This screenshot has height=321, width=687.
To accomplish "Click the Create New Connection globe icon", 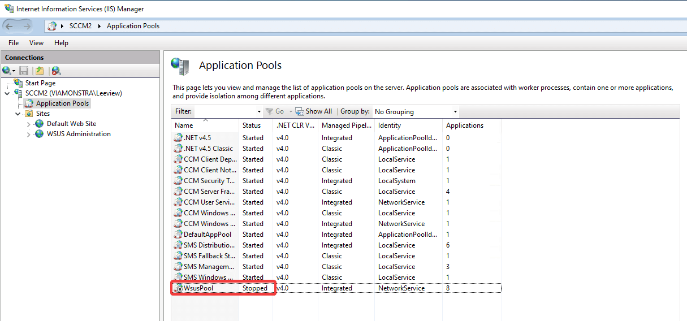I will click(6, 71).
